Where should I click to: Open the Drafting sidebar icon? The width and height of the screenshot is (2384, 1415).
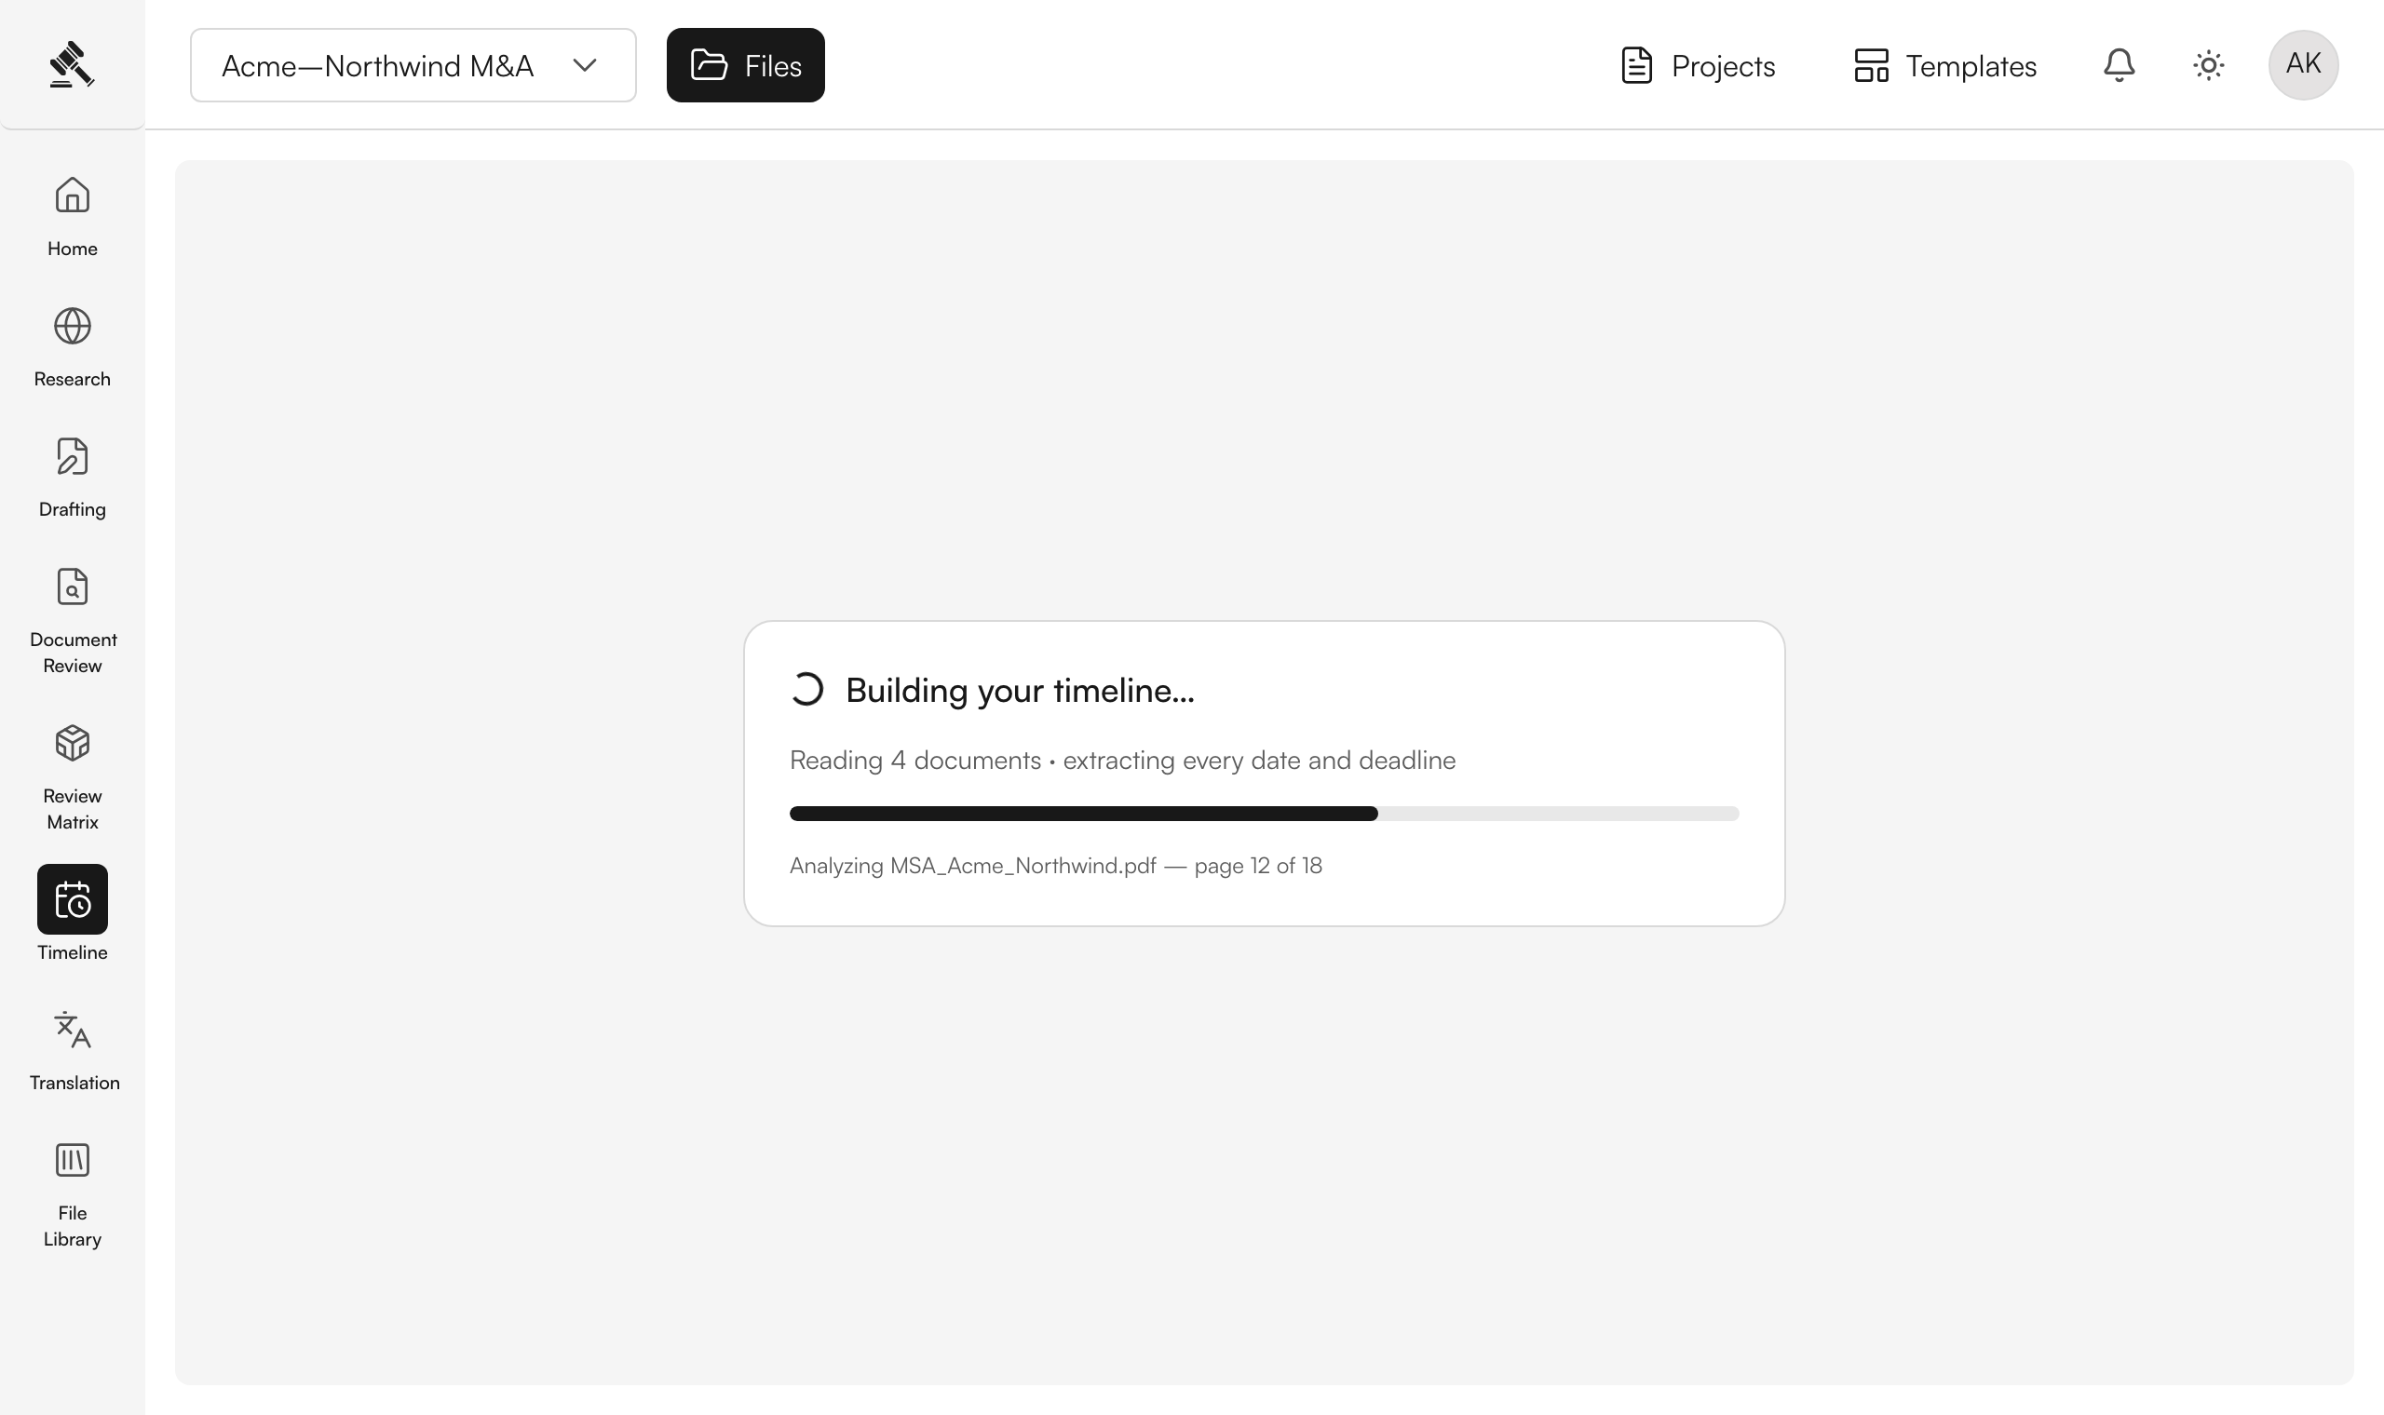[x=73, y=457]
